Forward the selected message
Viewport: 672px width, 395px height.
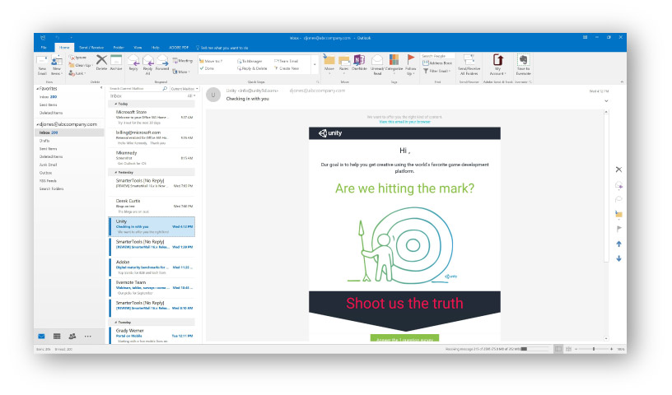coord(162,63)
